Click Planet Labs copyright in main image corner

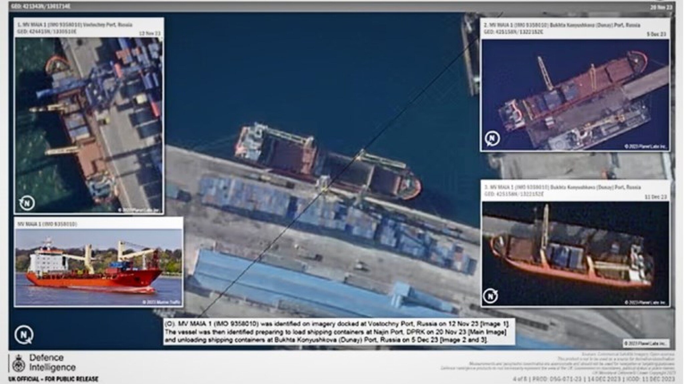(x=646, y=343)
